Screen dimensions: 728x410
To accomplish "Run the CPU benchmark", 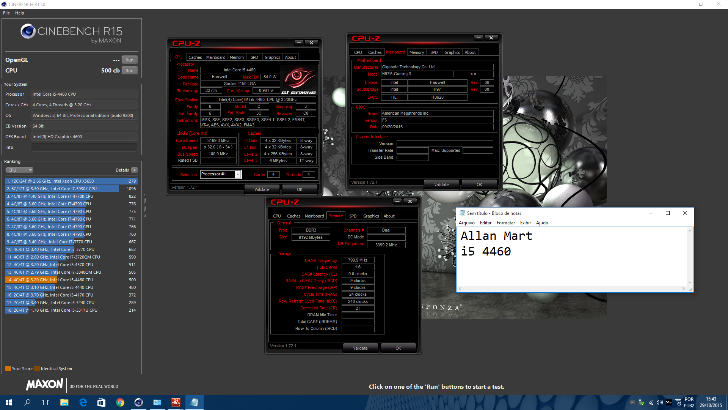I will tap(130, 71).
